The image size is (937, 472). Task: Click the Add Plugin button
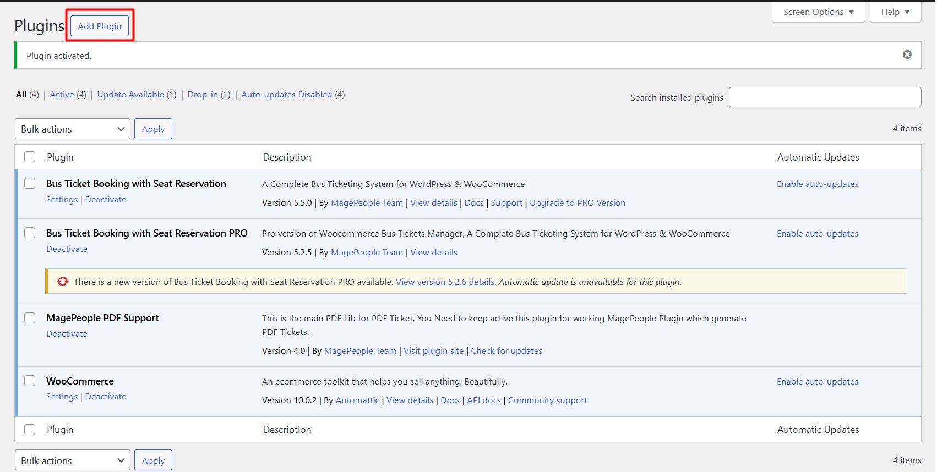tap(100, 26)
